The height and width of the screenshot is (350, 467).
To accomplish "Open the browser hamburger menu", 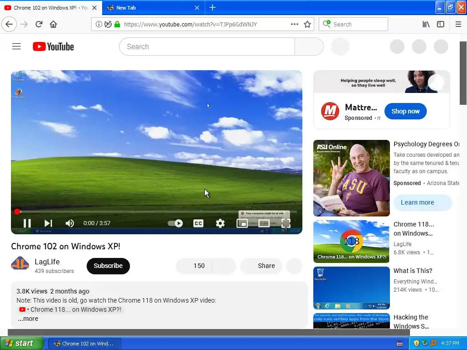I will tap(458, 24).
